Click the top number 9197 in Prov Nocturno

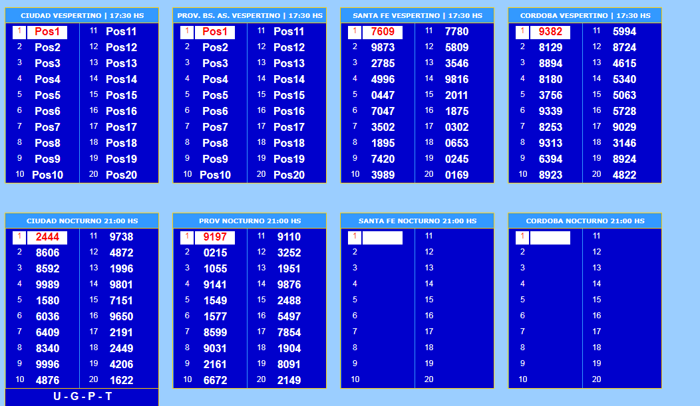pyautogui.click(x=215, y=237)
